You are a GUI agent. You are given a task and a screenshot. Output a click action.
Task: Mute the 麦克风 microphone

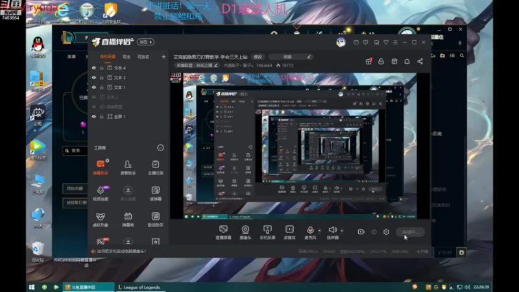(x=310, y=232)
